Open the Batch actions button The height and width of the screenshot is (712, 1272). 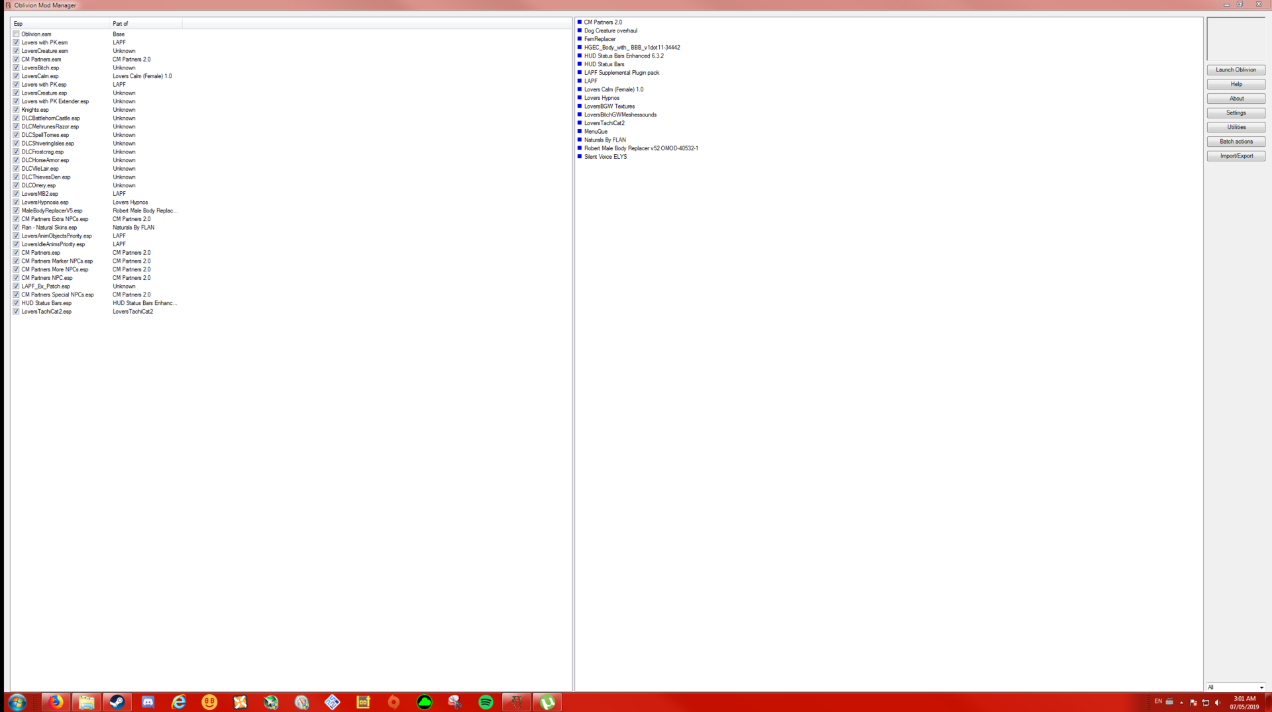click(x=1236, y=142)
